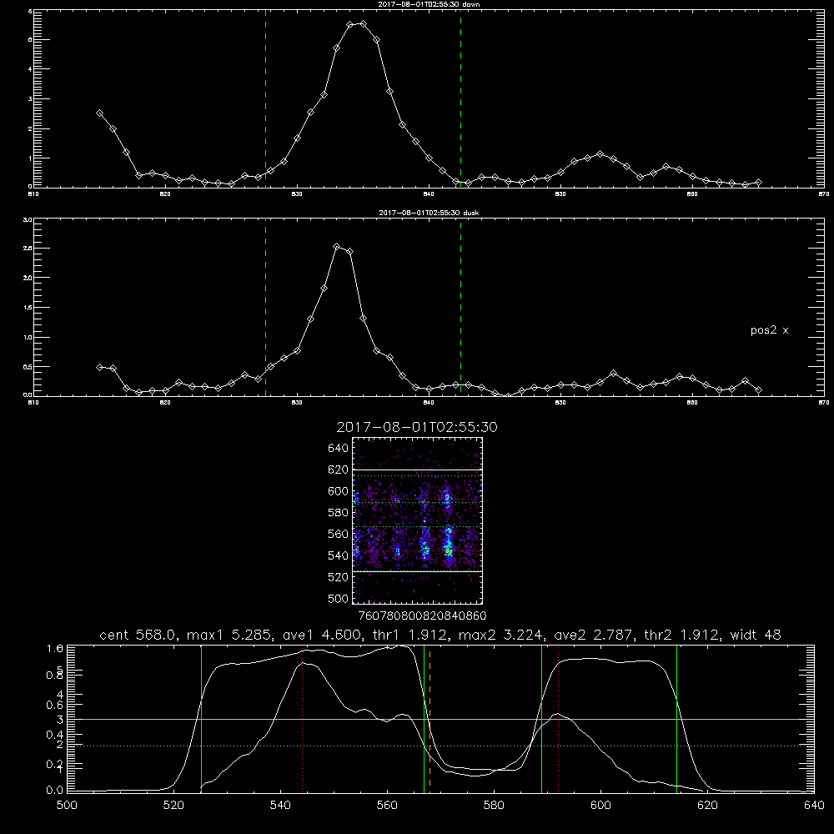This screenshot has width=834, height=834.
Task: Click the '500' label on bottom plot x-axis
Action: point(67,806)
